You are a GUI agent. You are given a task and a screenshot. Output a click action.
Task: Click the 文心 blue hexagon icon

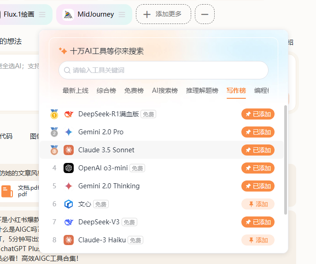pyautogui.click(x=69, y=204)
